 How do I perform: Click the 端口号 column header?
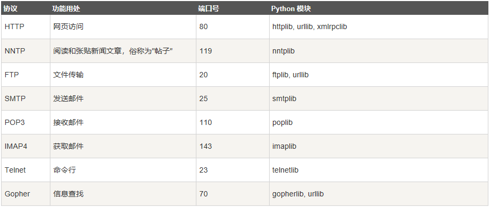[233, 8]
